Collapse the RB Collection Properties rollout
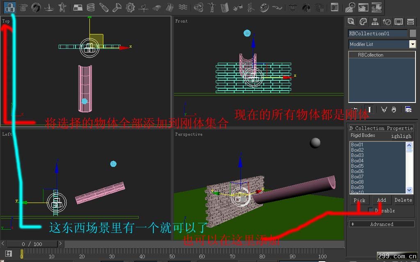 coord(381,128)
